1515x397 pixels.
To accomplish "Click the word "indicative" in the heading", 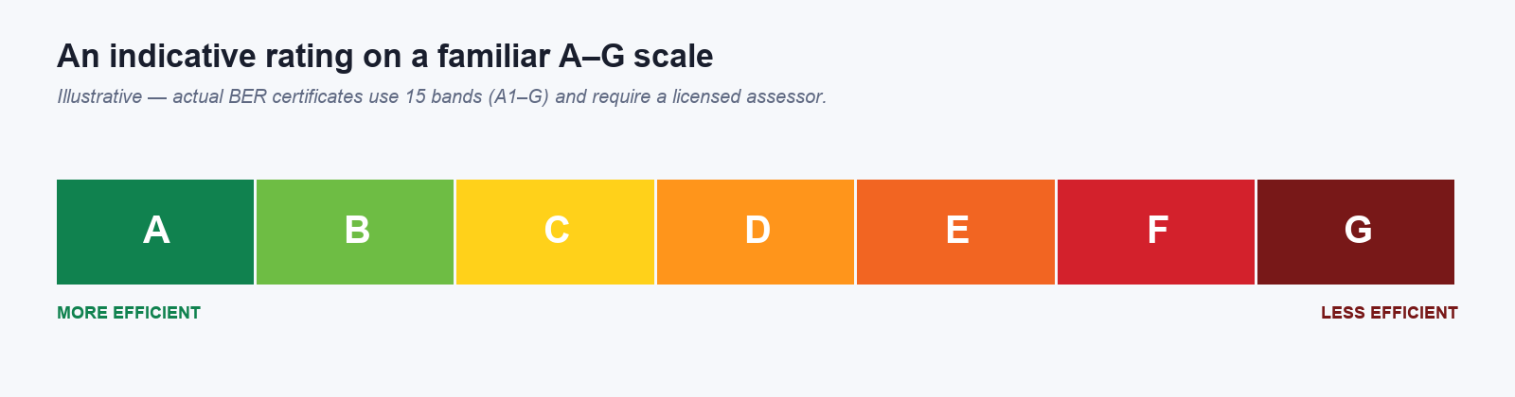I will (x=183, y=57).
